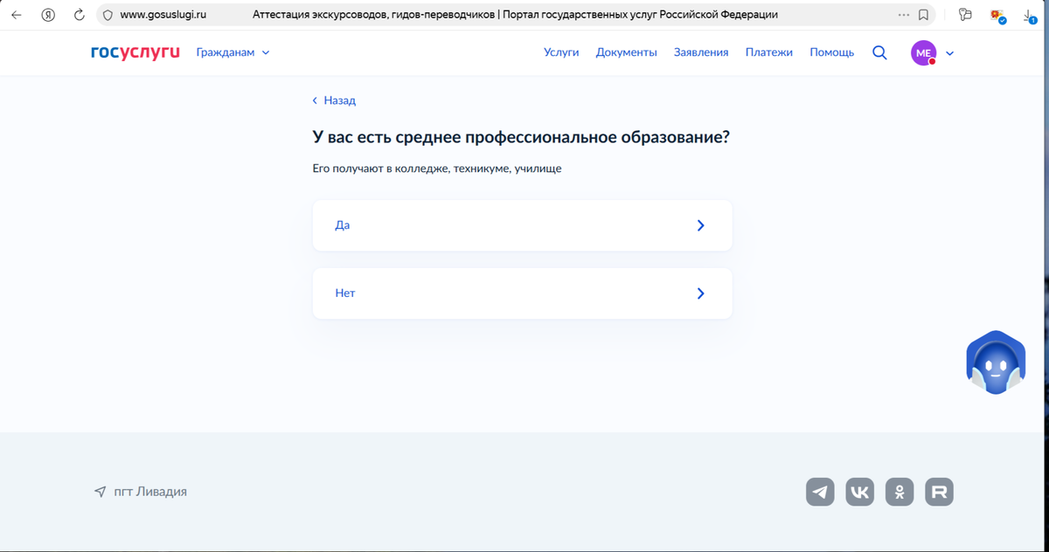This screenshot has height=552, width=1049.
Task: Open the Gosuslugi search magnifier
Action: [x=879, y=52]
